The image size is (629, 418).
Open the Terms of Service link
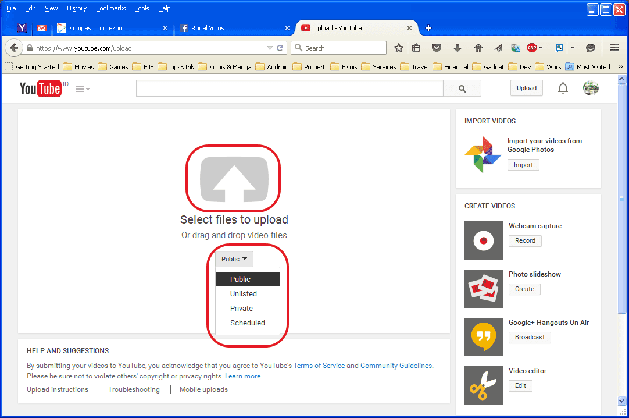[319, 366]
